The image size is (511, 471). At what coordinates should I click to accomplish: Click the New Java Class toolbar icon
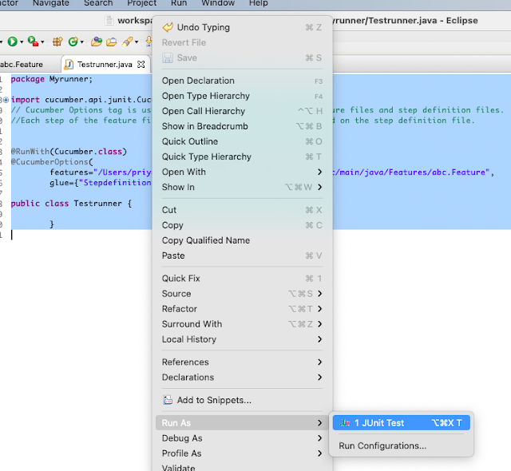[x=73, y=42]
